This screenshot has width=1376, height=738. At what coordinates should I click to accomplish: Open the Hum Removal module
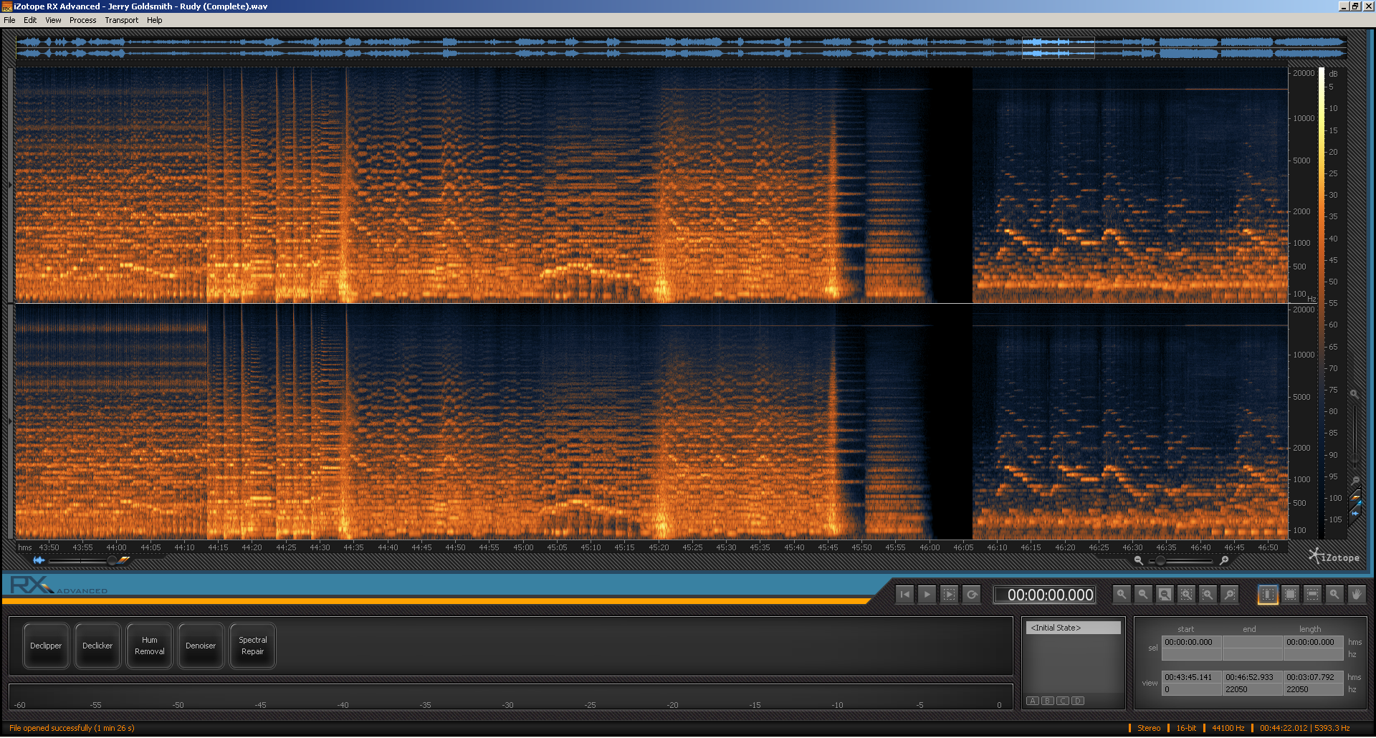[149, 646]
